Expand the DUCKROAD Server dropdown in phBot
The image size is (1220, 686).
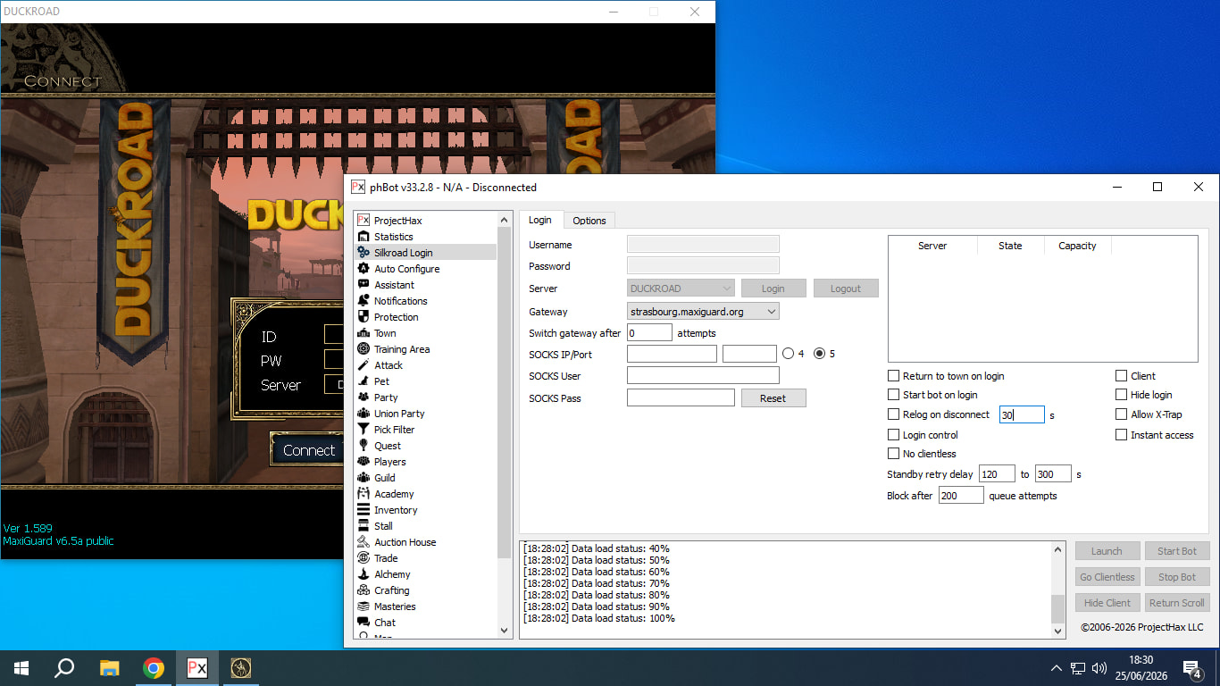pos(681,289)
